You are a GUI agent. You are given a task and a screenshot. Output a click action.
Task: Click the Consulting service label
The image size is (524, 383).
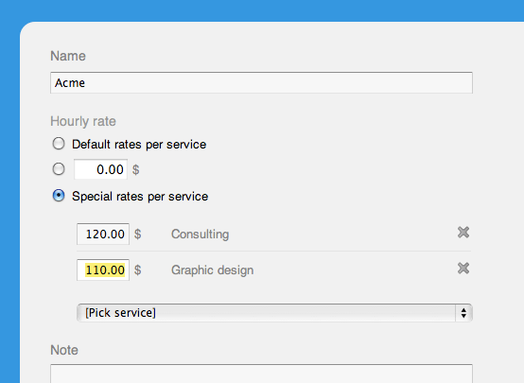point(200,235)
